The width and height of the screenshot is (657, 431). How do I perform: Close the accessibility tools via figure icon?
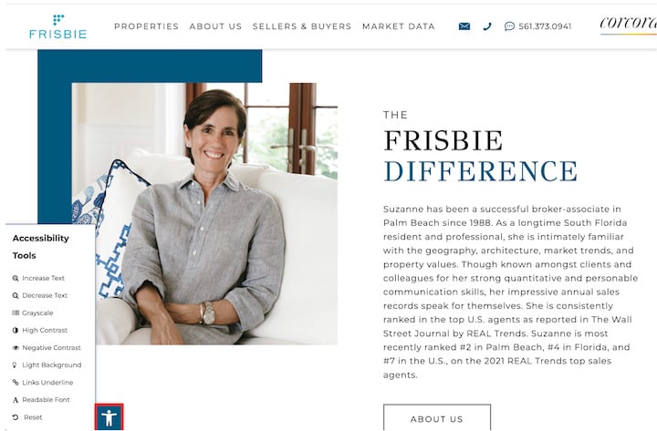point(109,417)
